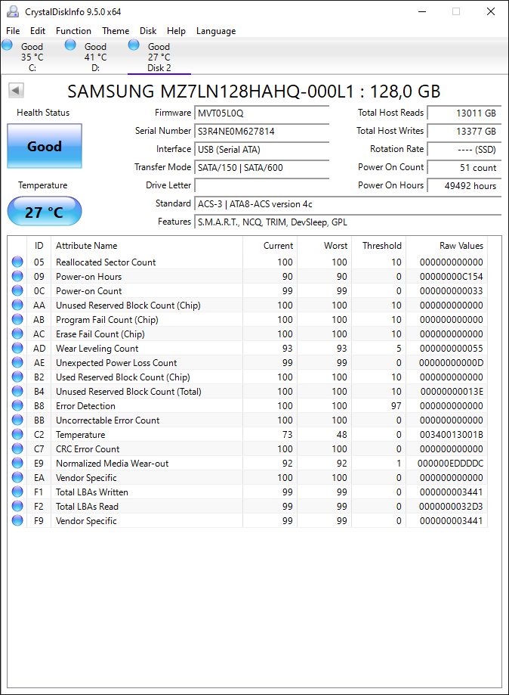
Task: Click status orb of Used Reserved Block Count (Chip)
Action: pos(17,377)
